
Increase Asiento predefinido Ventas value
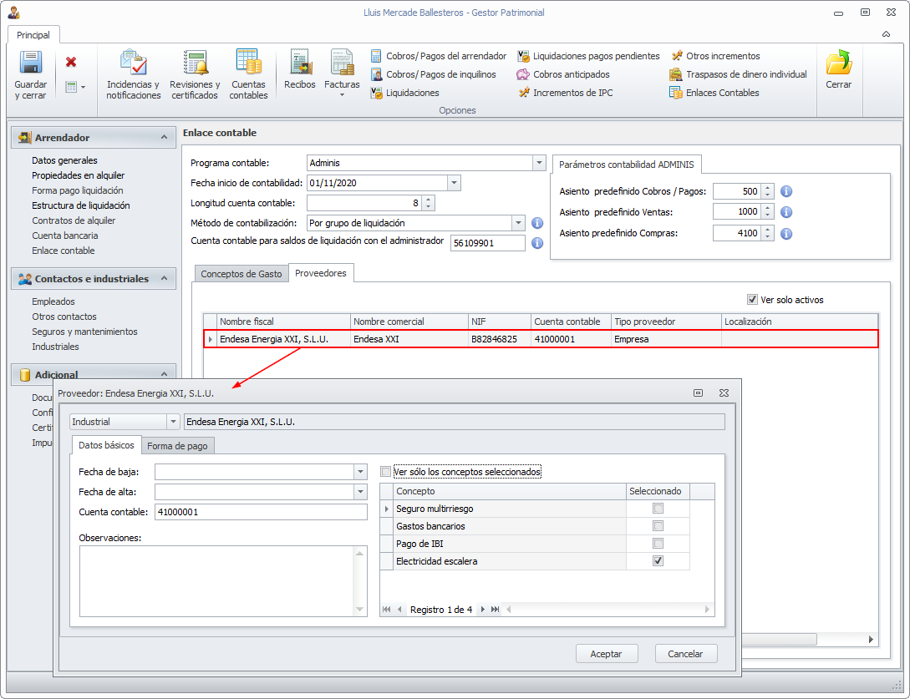coord(767,209)
